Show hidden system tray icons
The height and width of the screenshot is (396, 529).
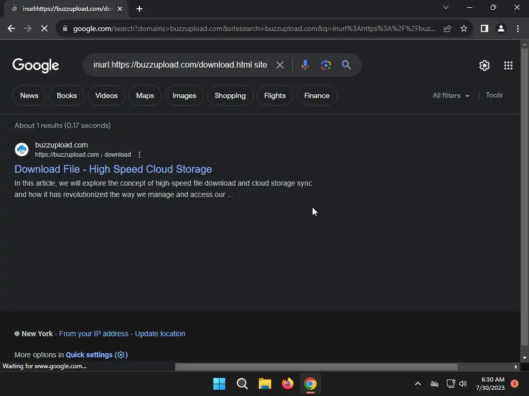[417, 384]
